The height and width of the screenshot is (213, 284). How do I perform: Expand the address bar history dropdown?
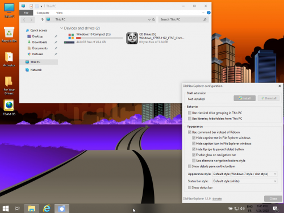click(149, 19)
